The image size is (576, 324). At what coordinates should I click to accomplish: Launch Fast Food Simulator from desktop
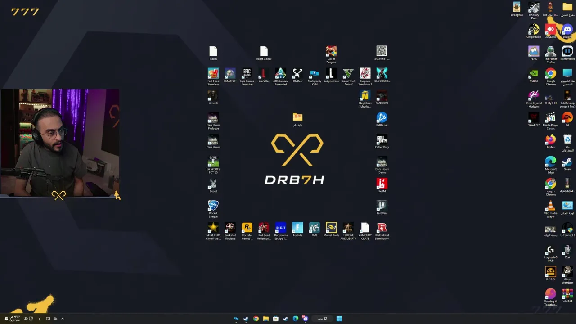213,76
